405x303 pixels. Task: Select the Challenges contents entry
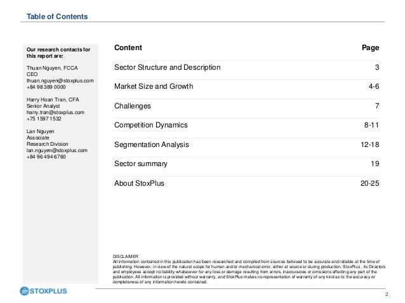coord(132,106)
